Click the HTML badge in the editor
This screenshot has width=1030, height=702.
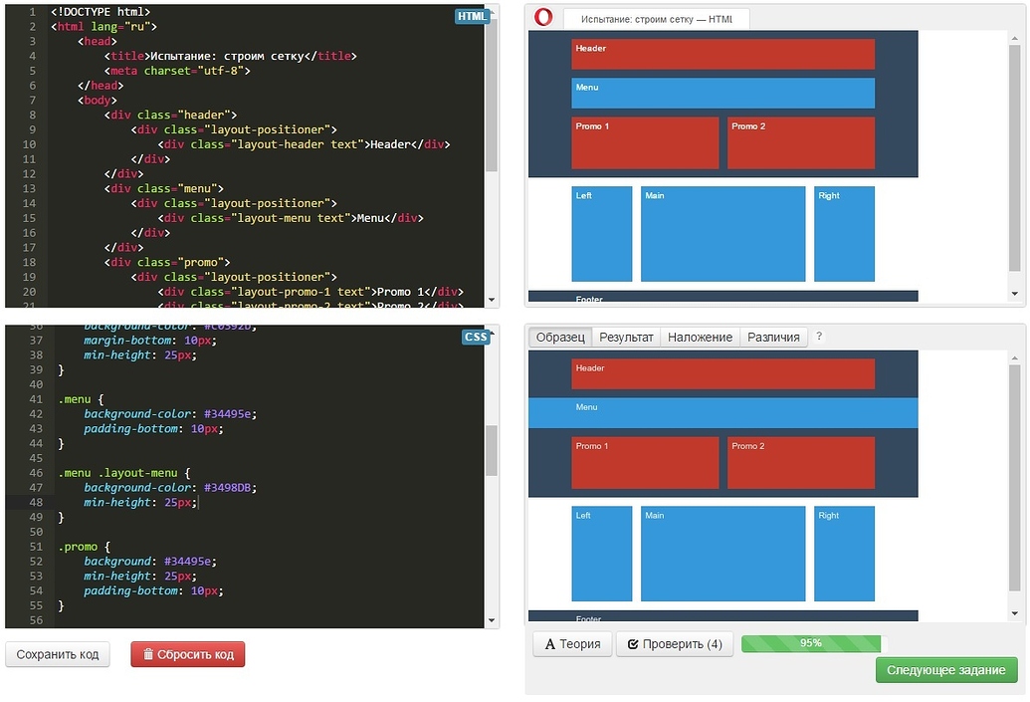pyautogui.click(x=472, y=16)
